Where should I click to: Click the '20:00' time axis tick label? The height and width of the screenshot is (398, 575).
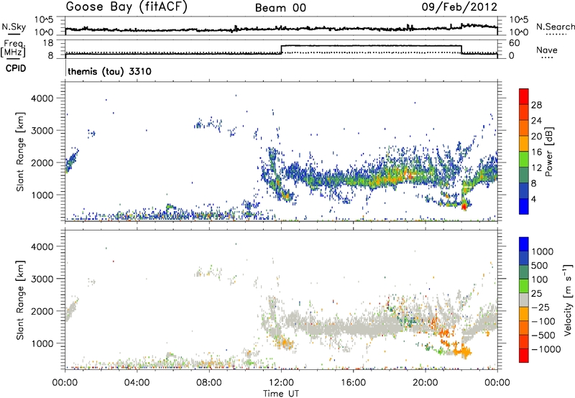(425, 383)
